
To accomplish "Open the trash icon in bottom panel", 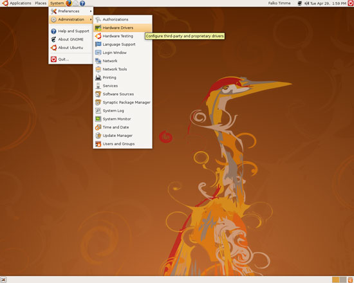I will [x=350, y=280].
